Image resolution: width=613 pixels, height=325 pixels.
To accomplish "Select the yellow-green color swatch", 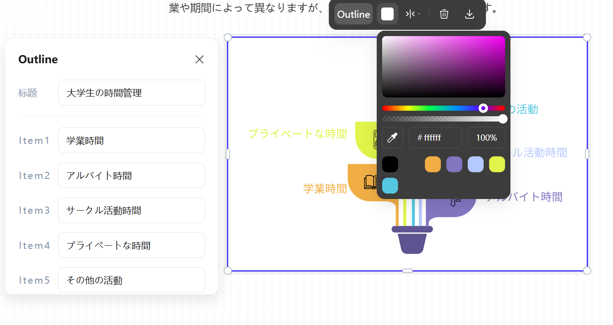I will tap(497, 164).
